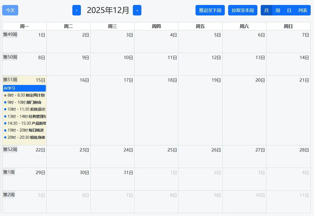The height and width of the screenshot is (216, 314).
Task: Open the 14:30 产品新增 event
Action: 24,123
